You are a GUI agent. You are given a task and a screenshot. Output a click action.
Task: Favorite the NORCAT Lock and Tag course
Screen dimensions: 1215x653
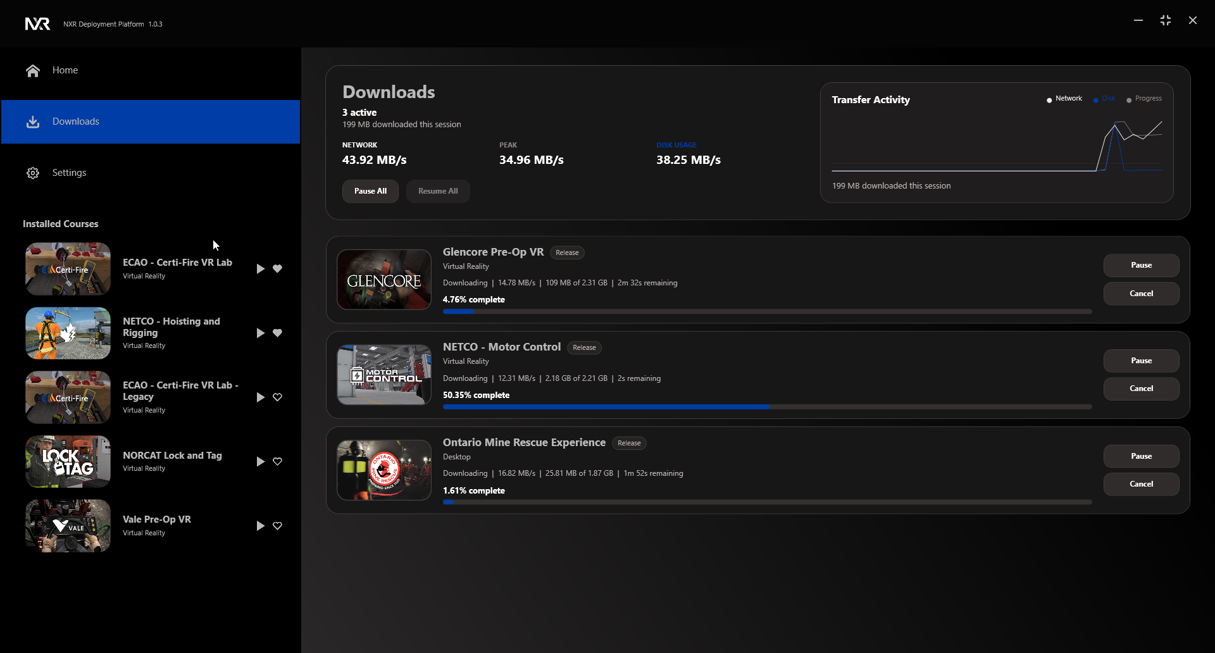click(x=277, y=462)
